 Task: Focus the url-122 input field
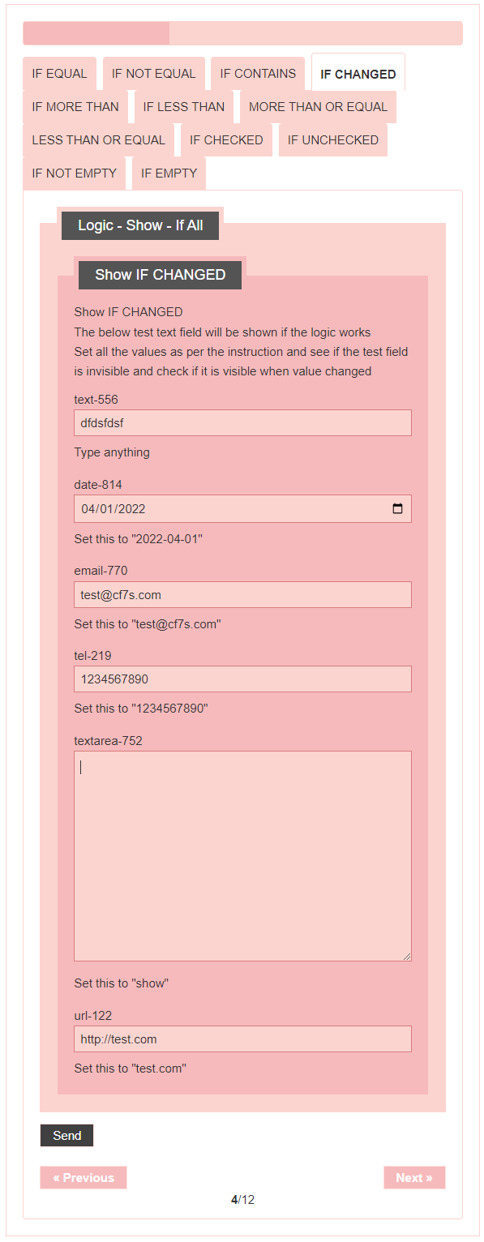[242, 1039]
